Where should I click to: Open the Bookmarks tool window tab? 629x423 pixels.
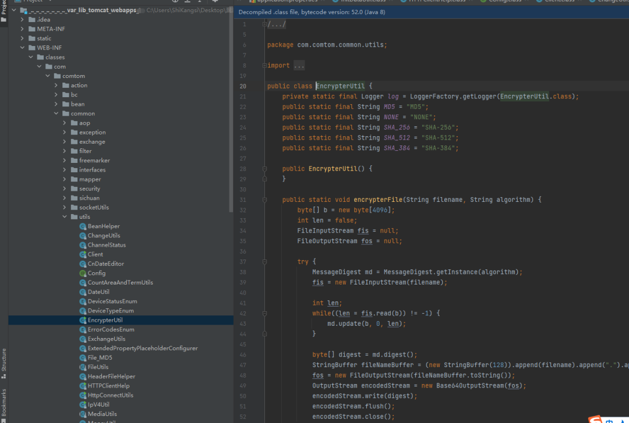click(3, 404)
